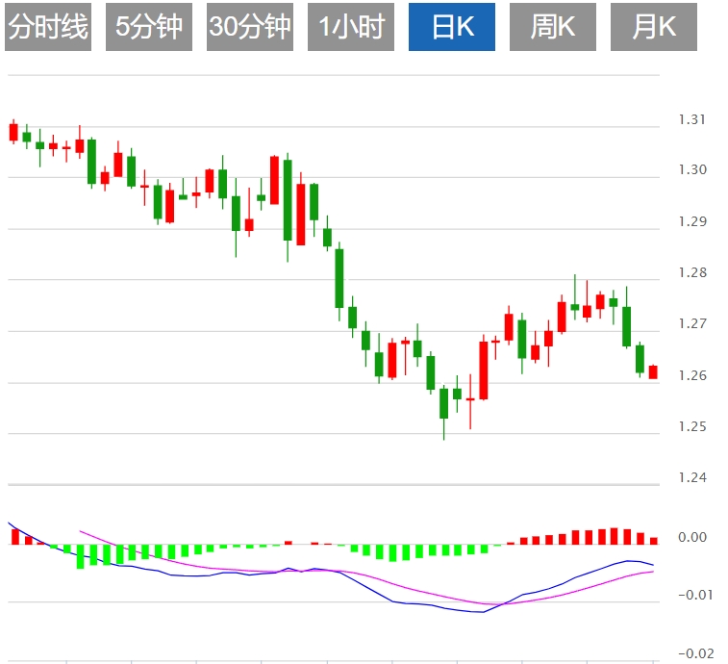Switch to the 周K weekly tab

(553, 27)
